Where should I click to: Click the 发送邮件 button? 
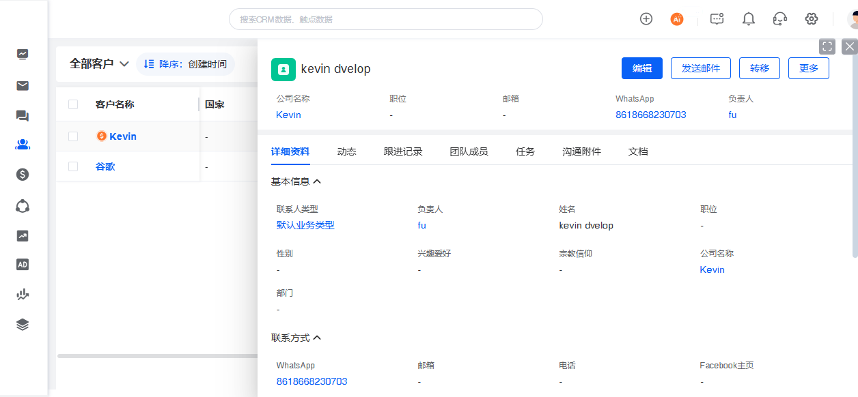[x=701, y=68]
